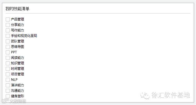
Task: Check the 时间管理 checkbox
Action: (7, 69)
